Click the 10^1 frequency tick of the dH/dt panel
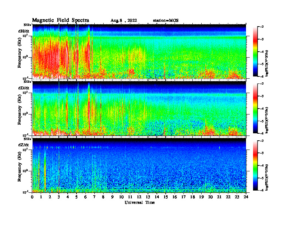 [25, 36]
